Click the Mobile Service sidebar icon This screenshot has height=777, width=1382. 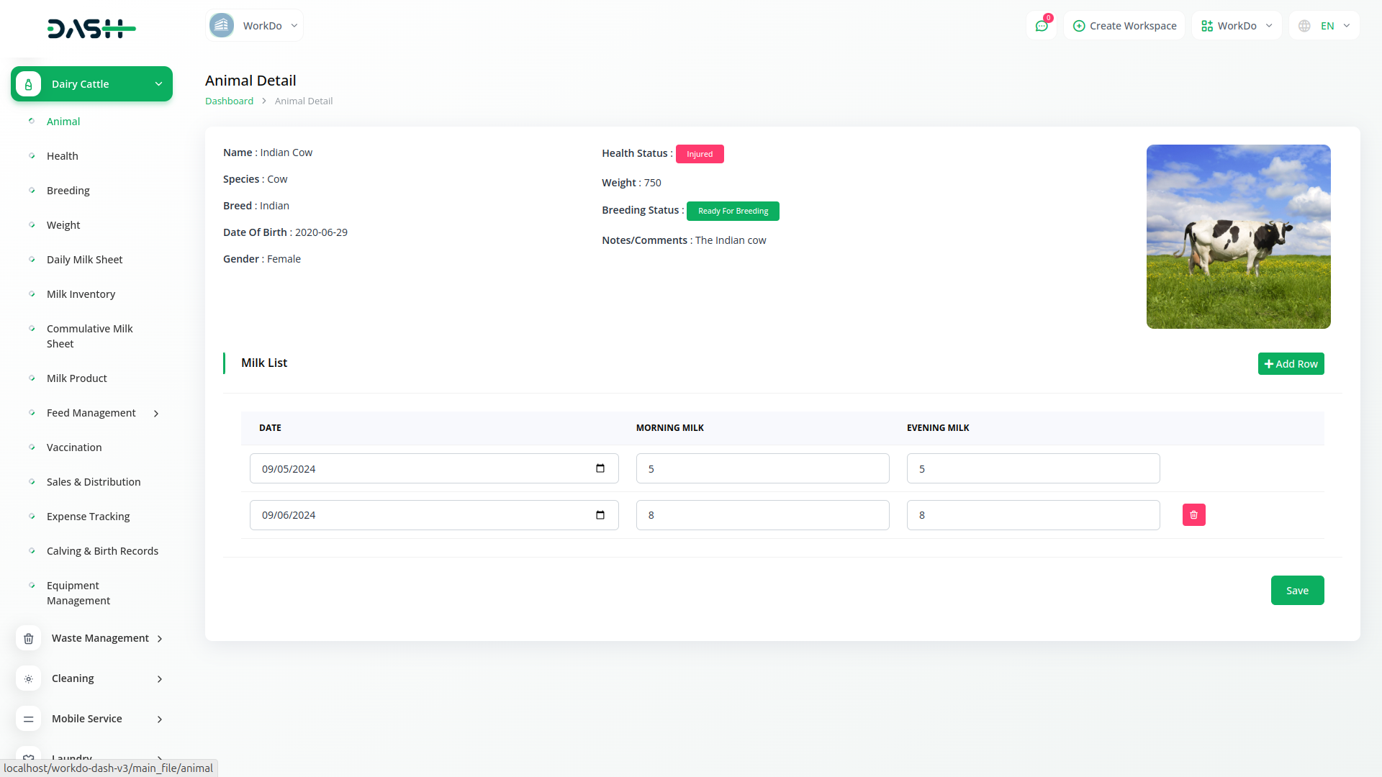[29, 719]
